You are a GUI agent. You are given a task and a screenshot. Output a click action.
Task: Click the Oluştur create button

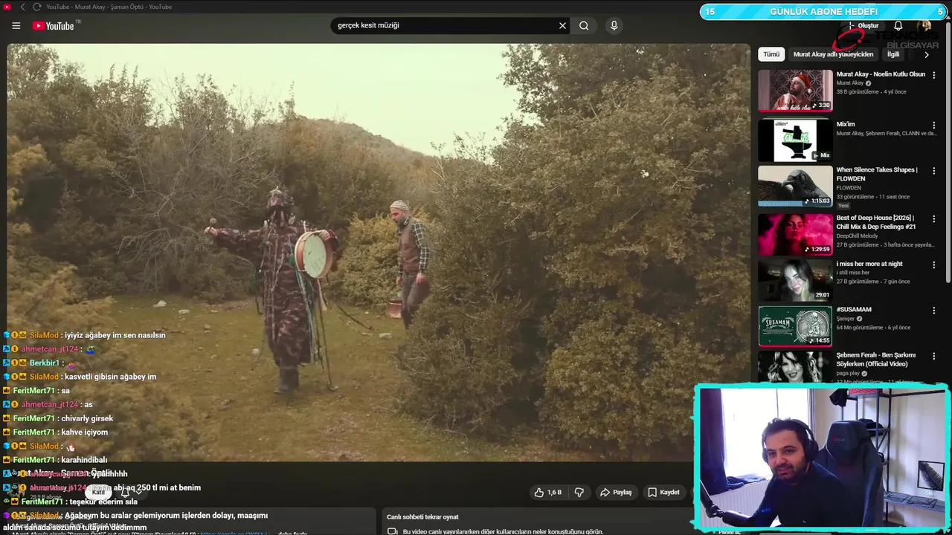coord(863,26)
